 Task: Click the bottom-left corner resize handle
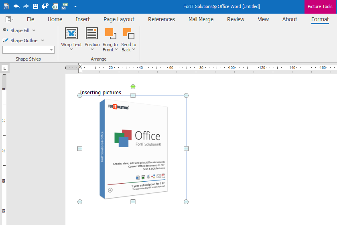point(80,202)
